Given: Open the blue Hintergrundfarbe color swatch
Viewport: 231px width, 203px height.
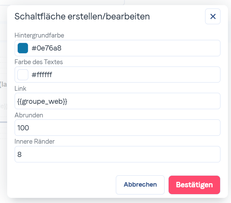Looking at the screenshot, I should [23, 48].
